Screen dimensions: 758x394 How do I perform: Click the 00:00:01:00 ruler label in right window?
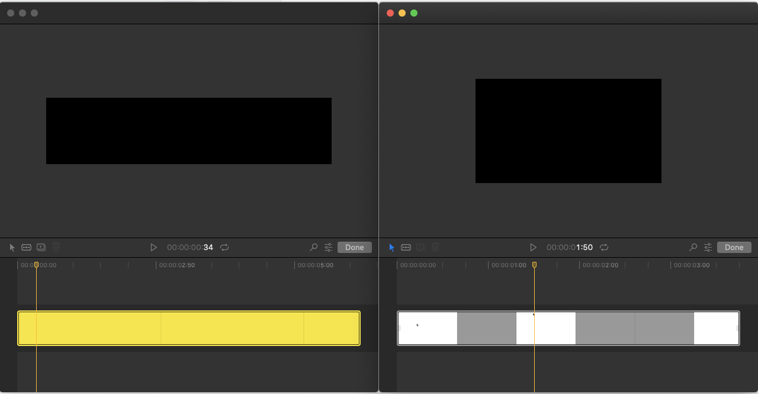[509, 265]
